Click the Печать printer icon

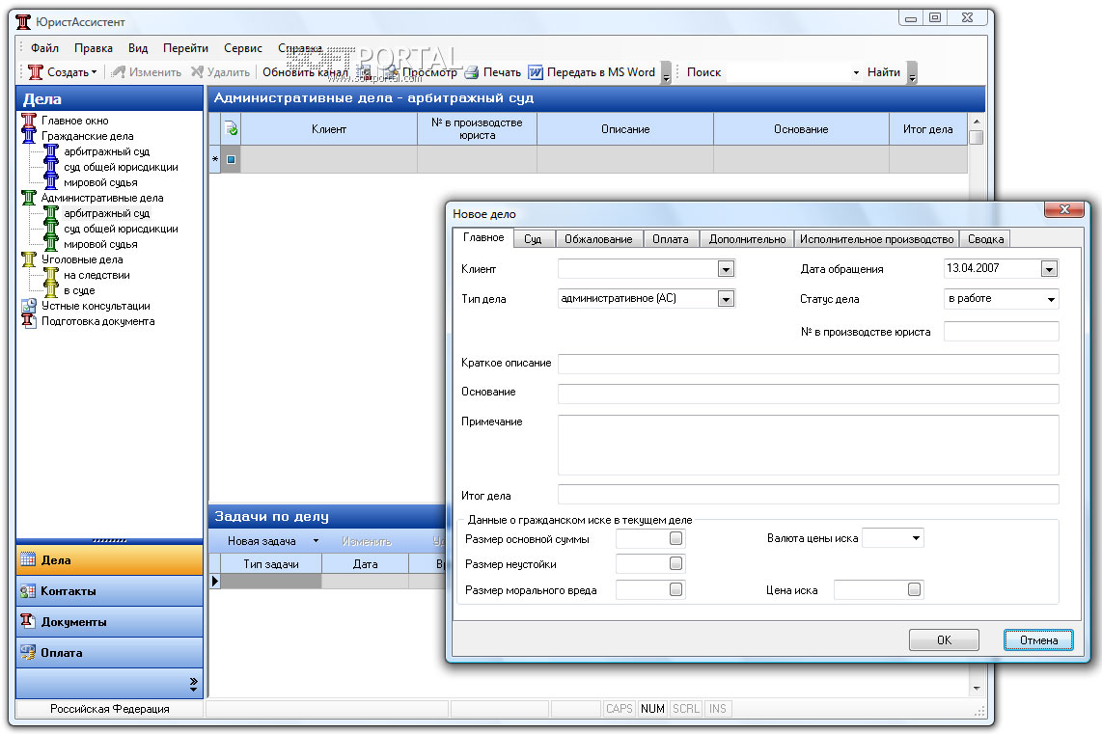(x=472, y=72)
